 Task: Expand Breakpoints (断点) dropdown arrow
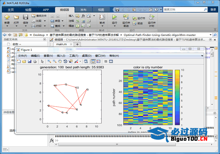pos(102,26)
